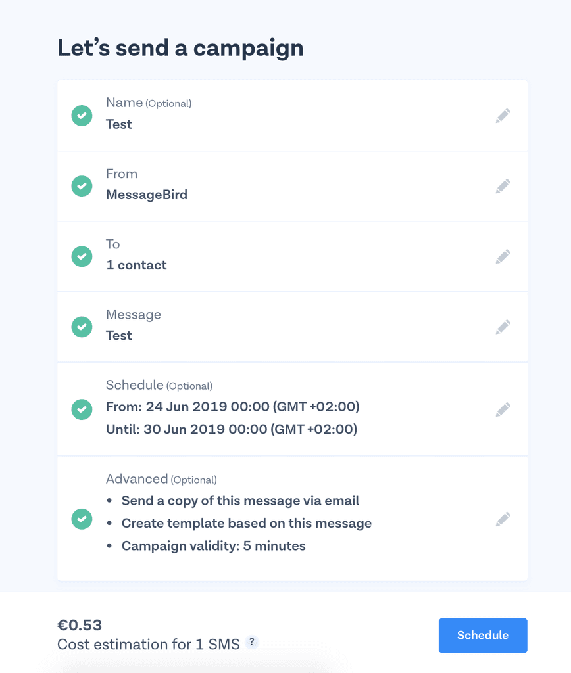The height and width of the screenshot is (673, 571).
Task: Click the green checkmark beside Name
Action: tap(82, 115)
